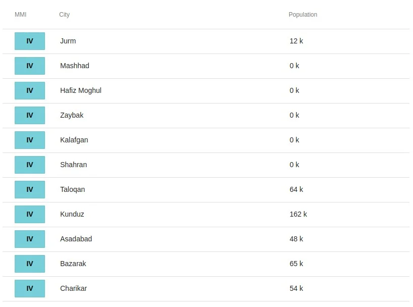Click the 12 k population value
This screenshot has width=413, height=307.
tap(296, 41)
